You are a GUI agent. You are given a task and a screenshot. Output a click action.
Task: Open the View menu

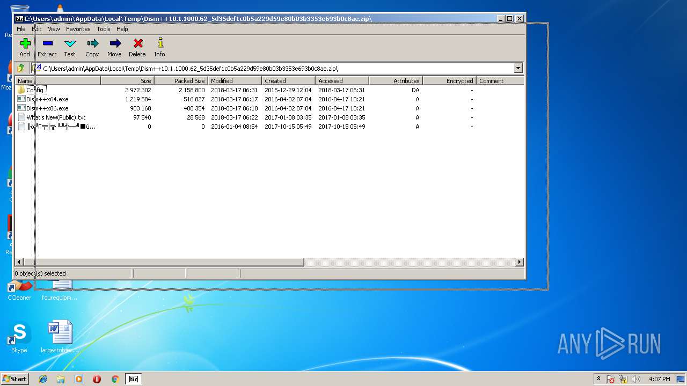[54, 29]
